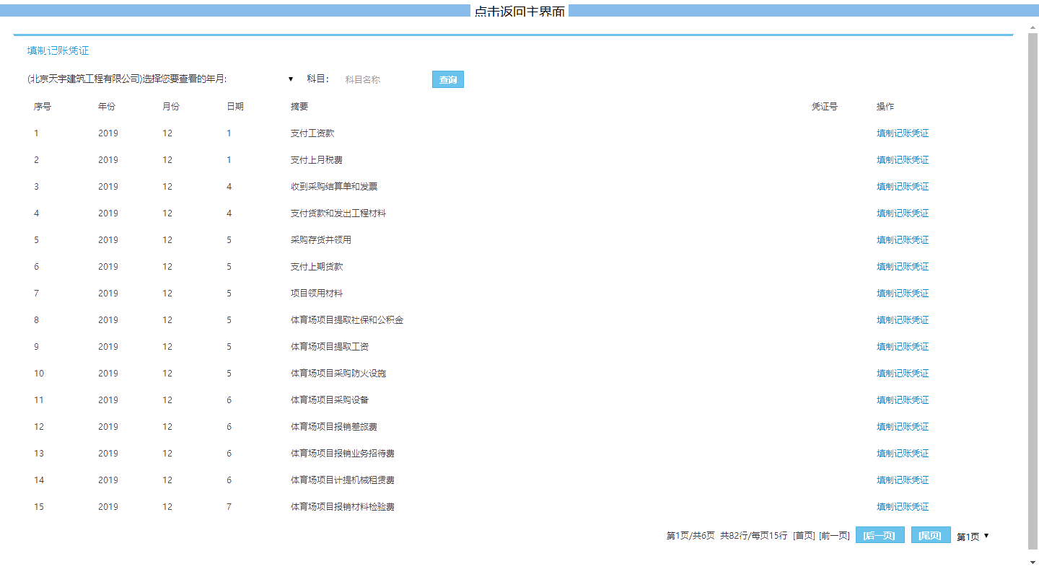Go to next page with 后一页 button
This screenshot has width=1039, height=569.
tap(880, 535)
